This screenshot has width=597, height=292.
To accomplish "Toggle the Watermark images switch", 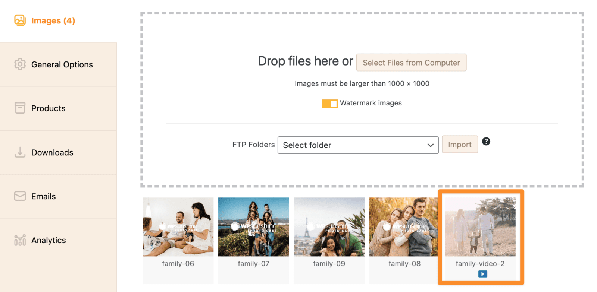I will 330,103.
